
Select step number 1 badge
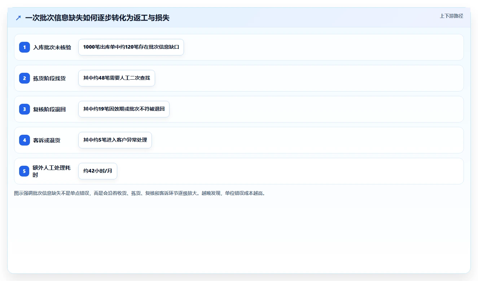click(25, 47)
